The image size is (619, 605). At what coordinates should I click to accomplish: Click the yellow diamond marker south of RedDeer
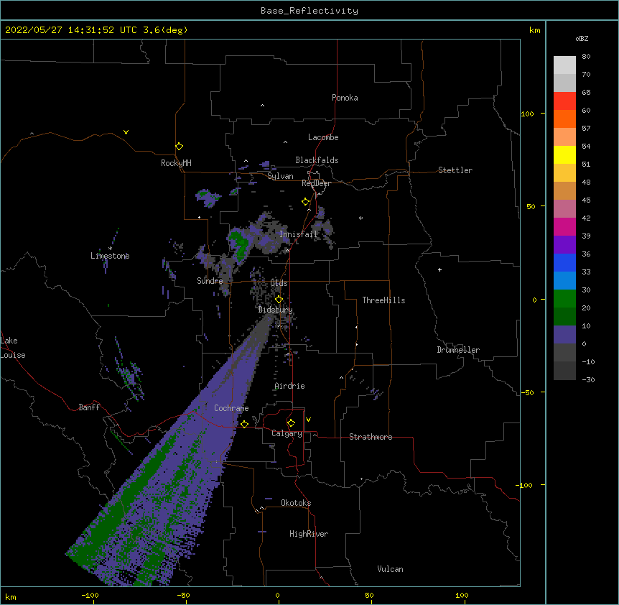click(306, 202)
